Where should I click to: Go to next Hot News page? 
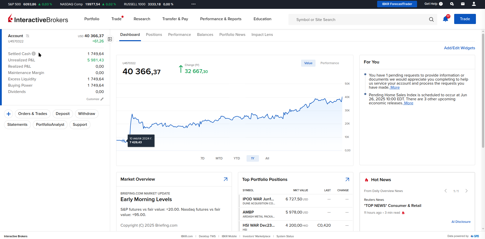pyautogui.click(x=467, y=191)
